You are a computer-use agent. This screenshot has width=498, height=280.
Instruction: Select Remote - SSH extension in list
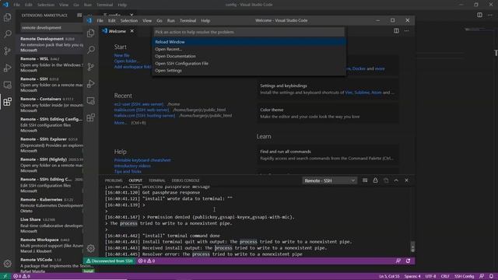point(51,85)
